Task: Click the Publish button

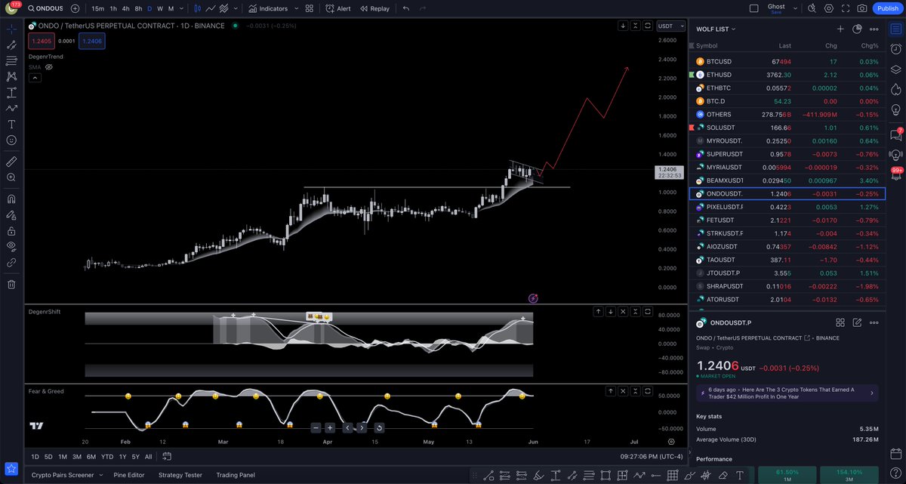Action: click(x=887, y=8)
